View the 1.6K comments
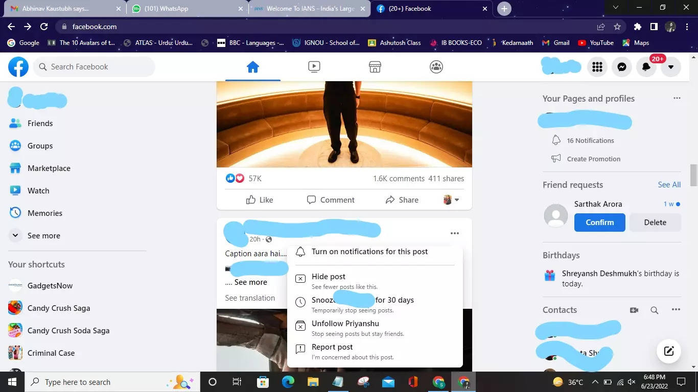This screenshot has height=392, width=698. (x=399, y=179)
